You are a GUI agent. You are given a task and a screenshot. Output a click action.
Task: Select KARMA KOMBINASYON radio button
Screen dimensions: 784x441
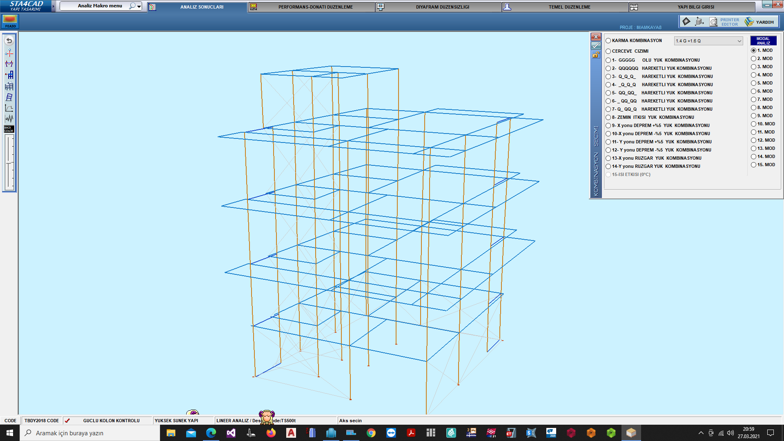(x=608, y=41)
